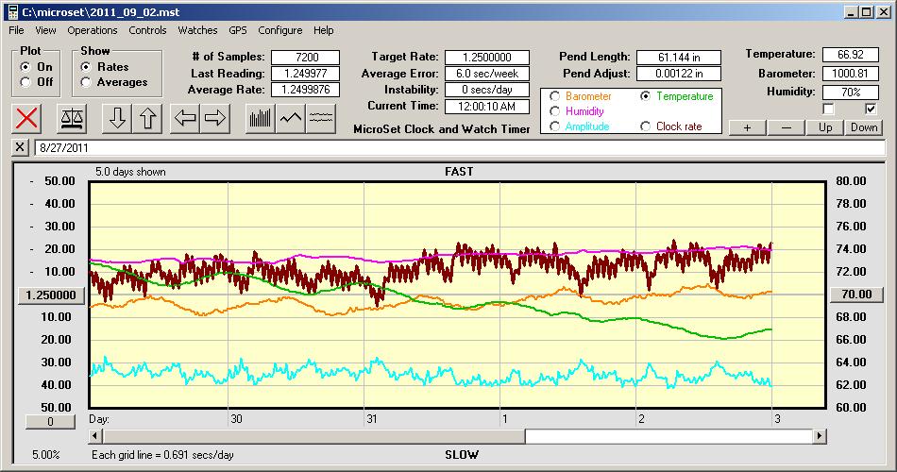Image resolution: width=897 pixels, height=472 pixels.
Task: Open the Controls menu
Action: (x=147, y=30)
